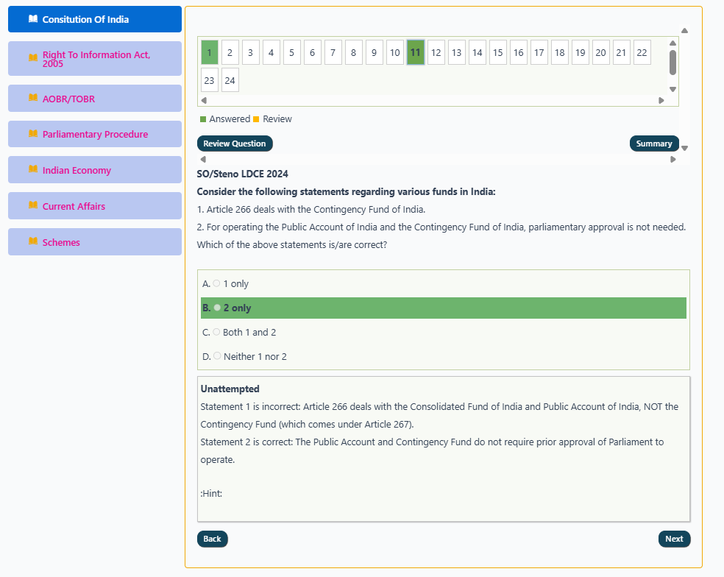Click the question grid vertical scrollbar thumb
Viewport: 724px width, 577px height.
tap(672, 63)
